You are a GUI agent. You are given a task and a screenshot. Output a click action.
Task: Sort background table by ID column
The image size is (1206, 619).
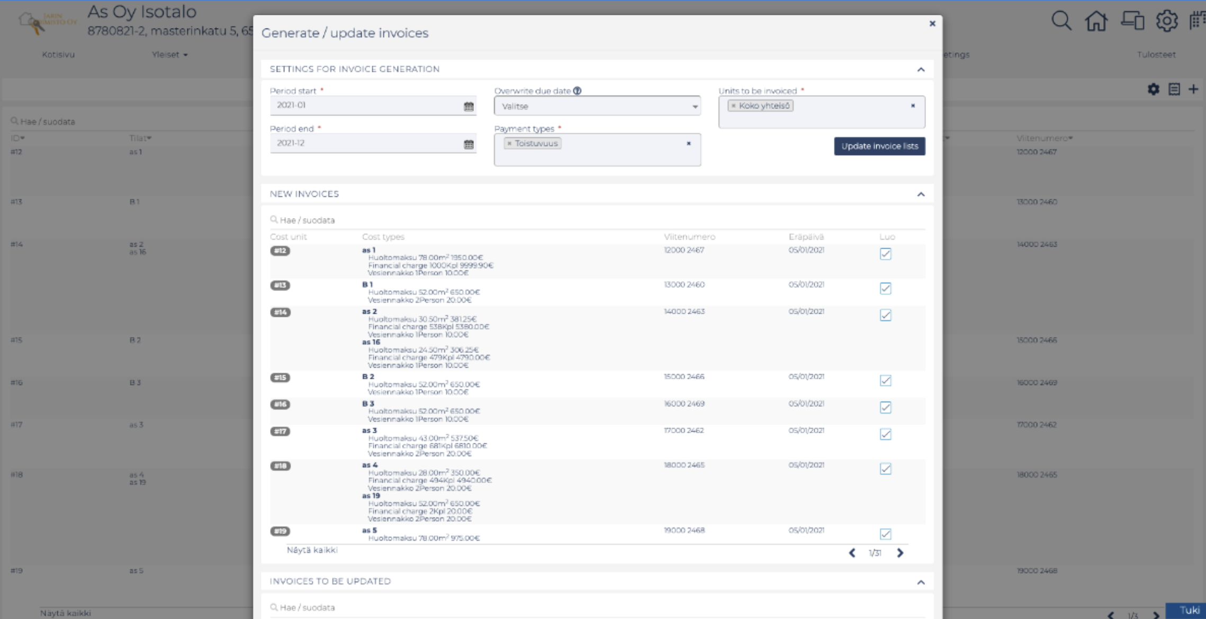point(17,138)
